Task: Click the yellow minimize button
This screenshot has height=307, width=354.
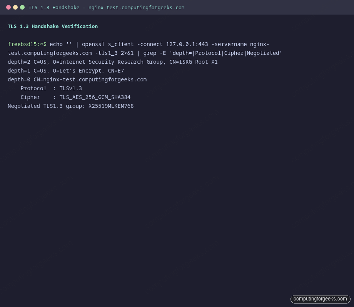Action: pos(15,7)
